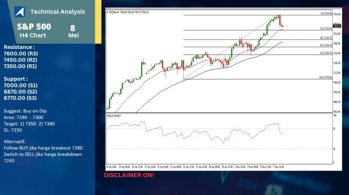
Task: Click the '14 Apr 2026' time axis label
Action: (x=111, y=167)
